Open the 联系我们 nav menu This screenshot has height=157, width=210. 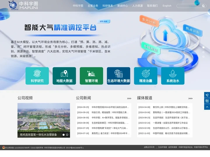coord(153,6)
